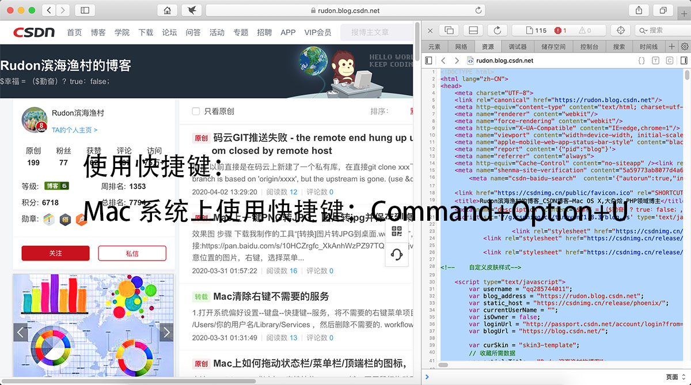
Task: Toggle the inspector navigation sidebar
Action: (428, 61)
